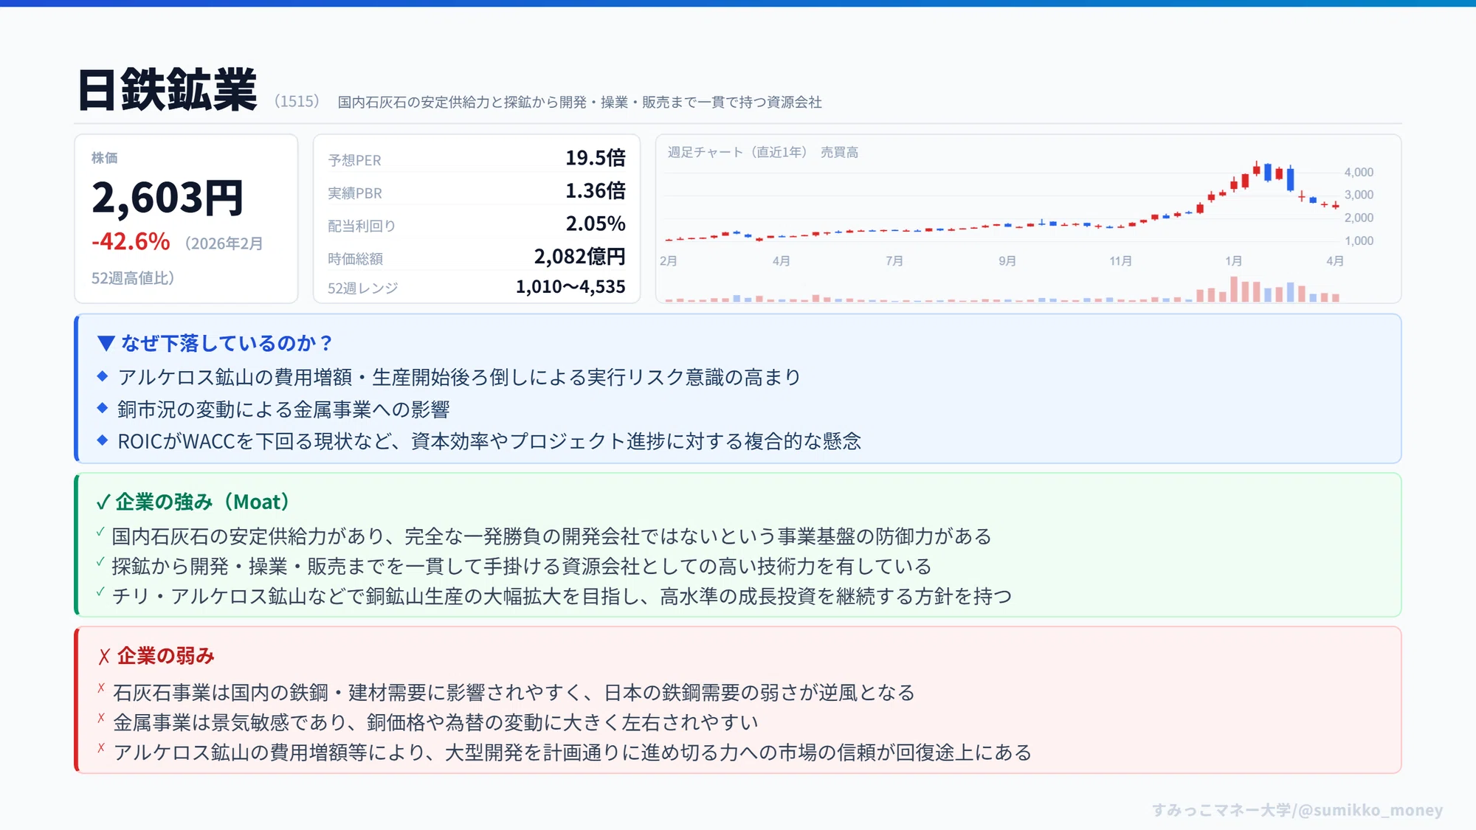Screen dimensions: 1476x830
Task: Click the 2,082億円 market cap value
Action: (x=579, y=257)
